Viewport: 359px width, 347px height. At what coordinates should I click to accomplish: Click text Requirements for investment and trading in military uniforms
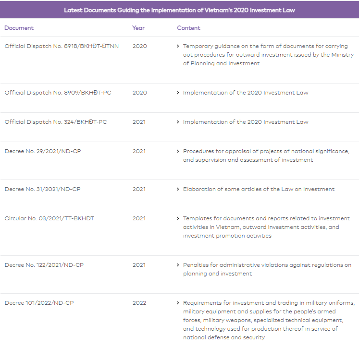[x=269, y=320]
